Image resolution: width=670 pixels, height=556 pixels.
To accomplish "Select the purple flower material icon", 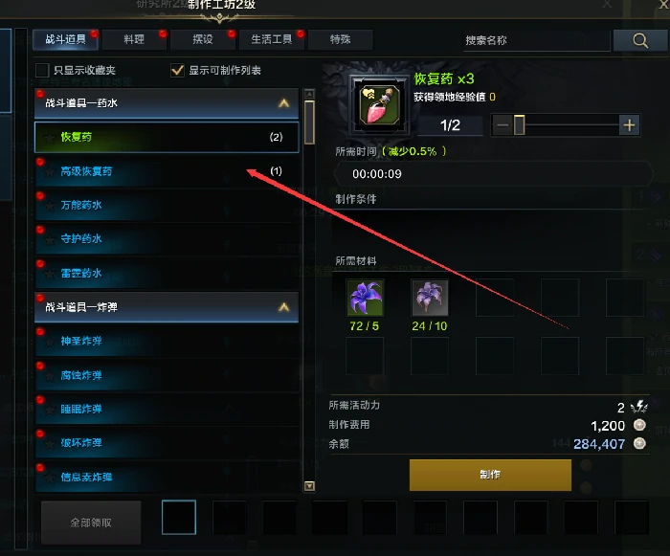I will pos(430,298).
